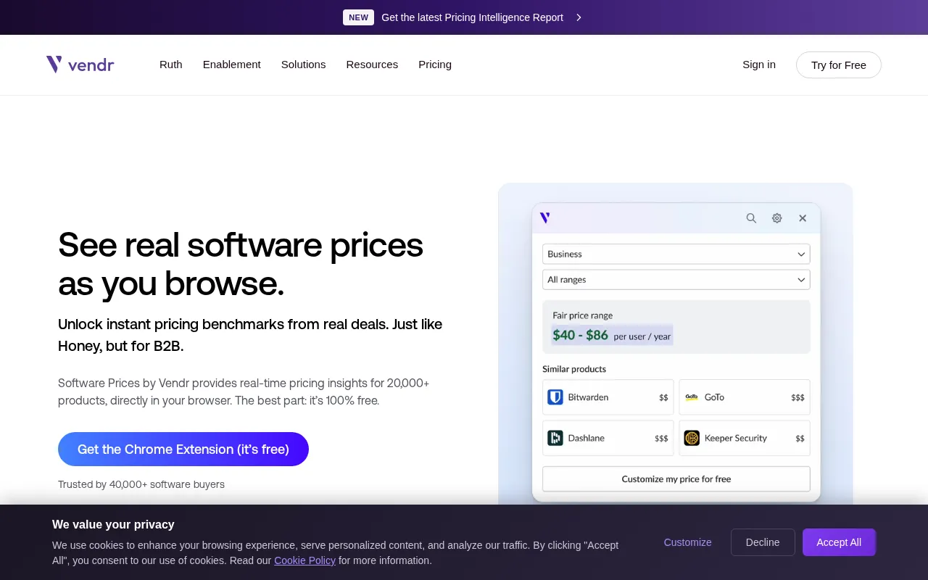Select the Dashlane similar product card
Viewport: 928px width, 580px height.
tap(608, 438)
